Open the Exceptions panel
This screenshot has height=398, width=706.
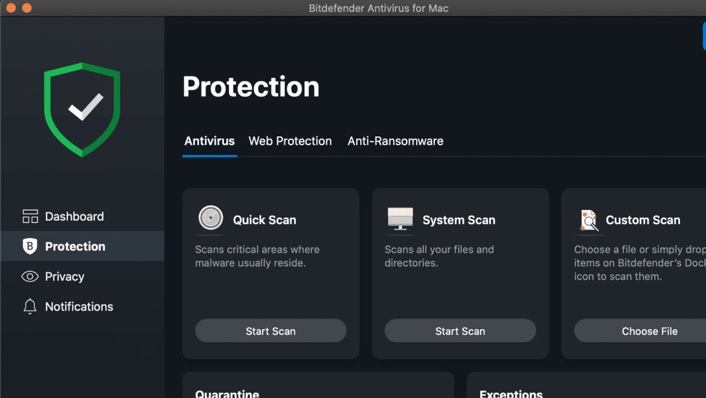tap(586, 385)
